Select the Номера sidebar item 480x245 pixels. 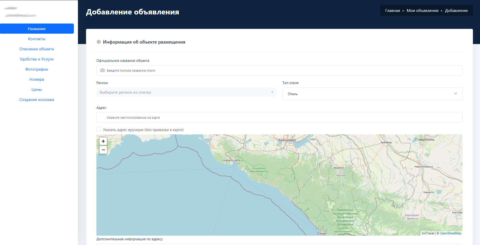tap(37, 79)
